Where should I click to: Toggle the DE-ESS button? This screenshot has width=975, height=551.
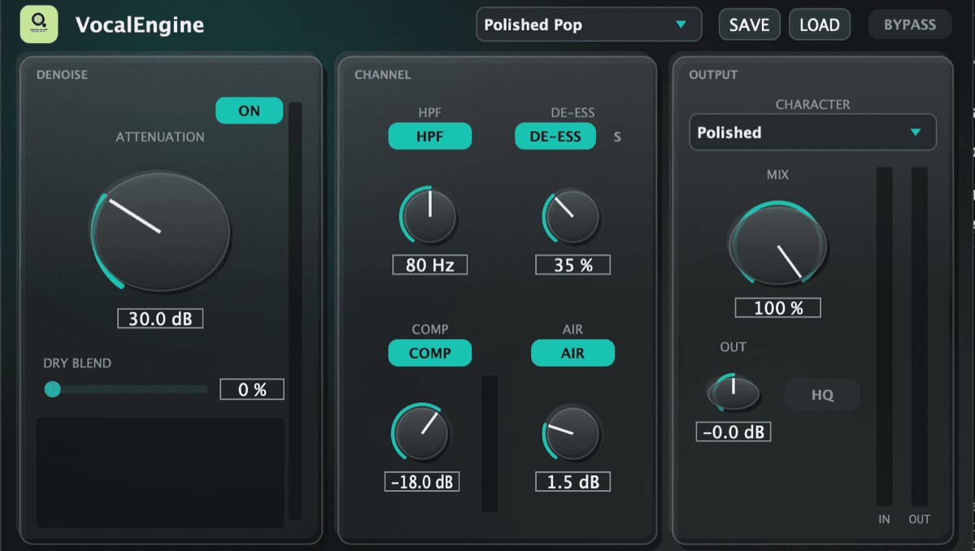555,136
